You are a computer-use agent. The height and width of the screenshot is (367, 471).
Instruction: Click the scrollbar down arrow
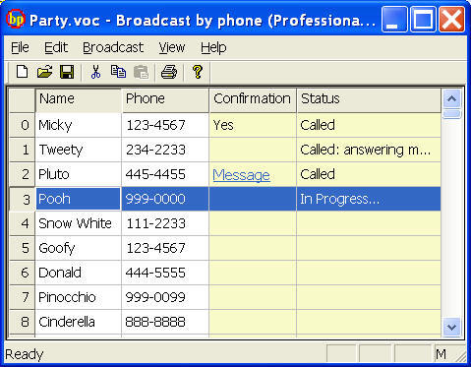coord(452,327)
